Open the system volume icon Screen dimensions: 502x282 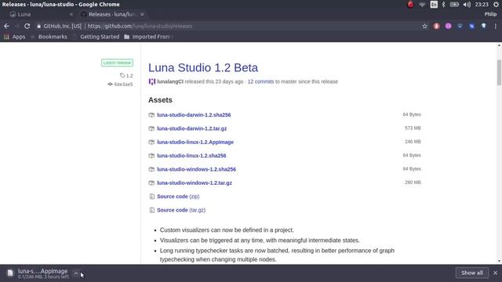point(467,5)
